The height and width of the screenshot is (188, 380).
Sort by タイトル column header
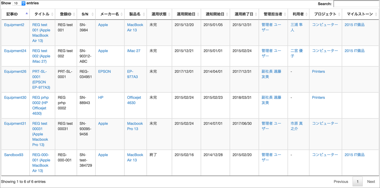[x=42, y=14]
